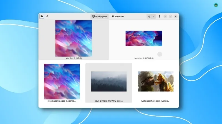Apply selection with the checkmark icon
The image size is (222, 124).
pyautogui.click(x=154, y=17)
